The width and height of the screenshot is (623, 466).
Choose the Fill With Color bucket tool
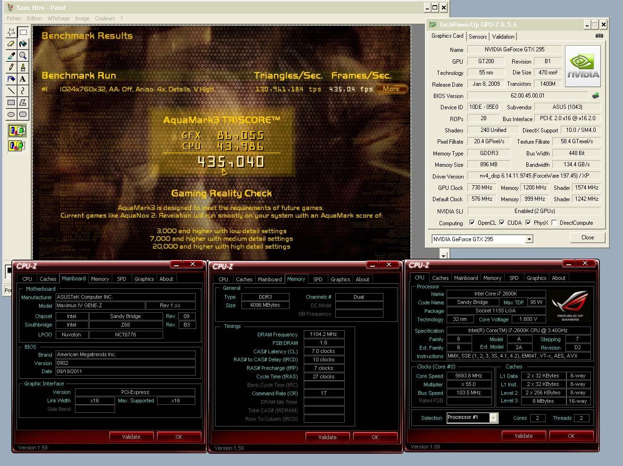point(23,44)
